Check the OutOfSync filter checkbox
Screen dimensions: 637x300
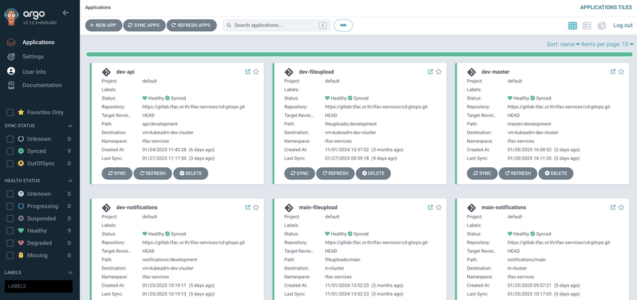pos(10,163)
